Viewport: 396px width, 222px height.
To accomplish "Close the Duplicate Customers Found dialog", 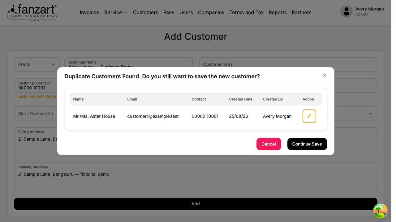I will click(325, 75).
